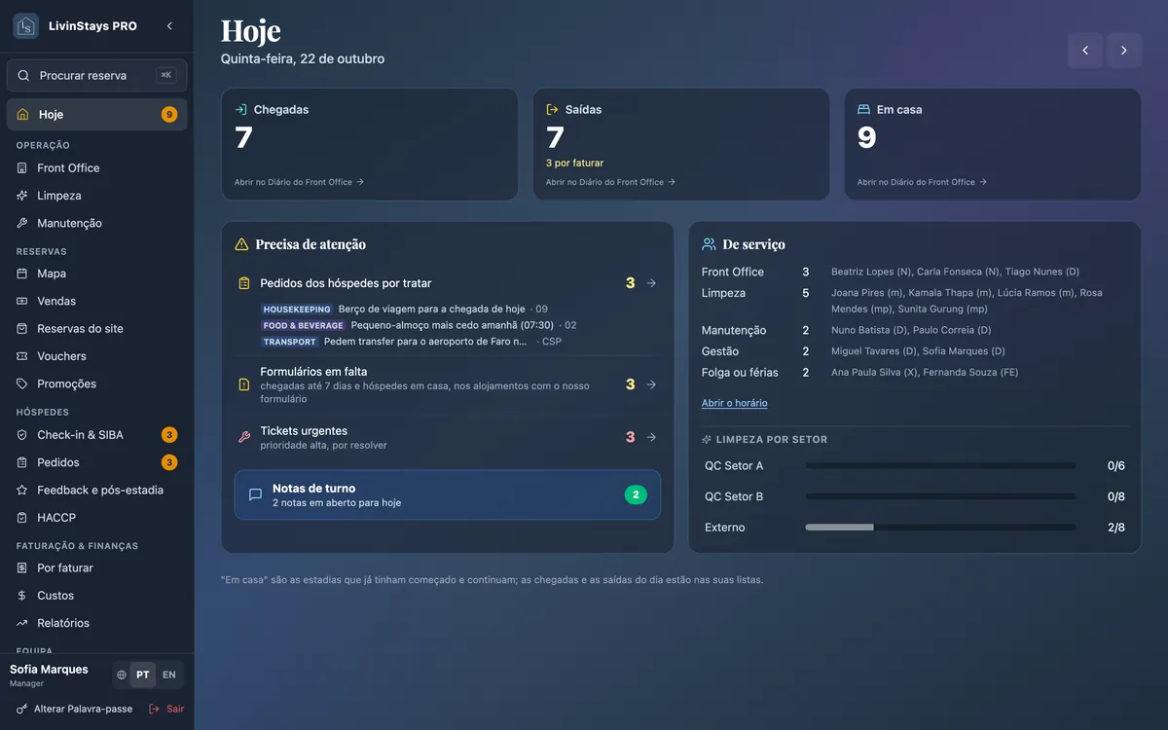Image resolution: width=1168 pixels, height=730 pixels.
Task: Click the Check-in & SIBA shield icon
Action: [x=22, y=435]
